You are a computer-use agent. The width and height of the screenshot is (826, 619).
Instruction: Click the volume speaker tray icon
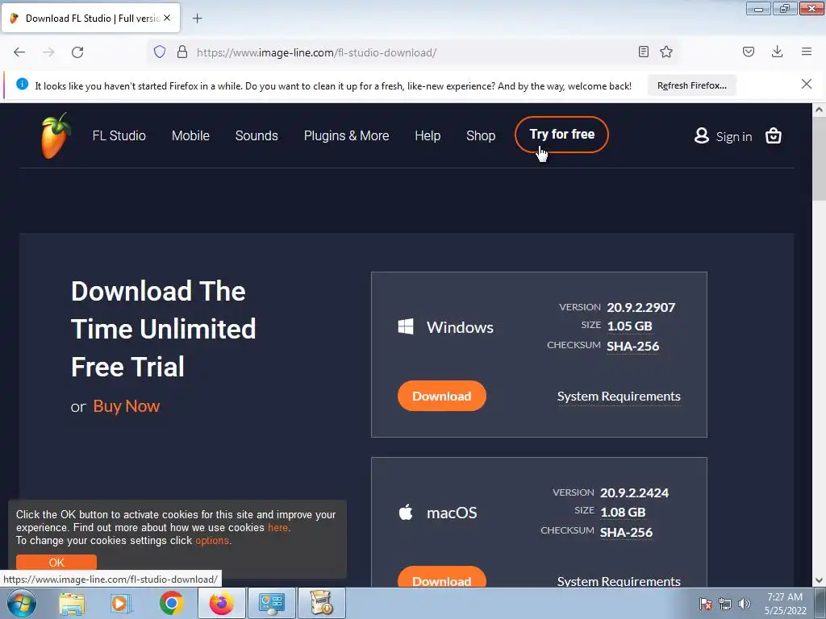pyautogui.click(x=745, y=604)
